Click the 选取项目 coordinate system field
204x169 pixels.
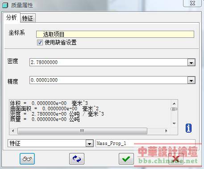point(115,34)
